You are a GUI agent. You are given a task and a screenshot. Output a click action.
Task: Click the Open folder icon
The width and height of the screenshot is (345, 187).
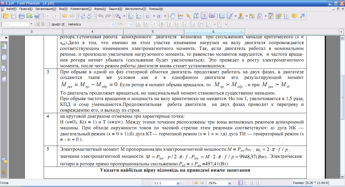(x=6, y=16)
